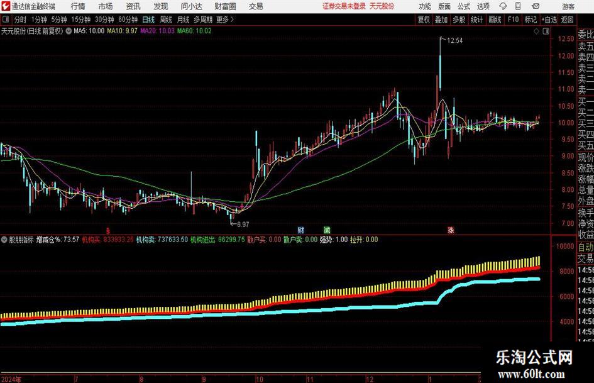Click the 天元股份 stock name link
The image size is (594, 383).
(x=382, y=6)
